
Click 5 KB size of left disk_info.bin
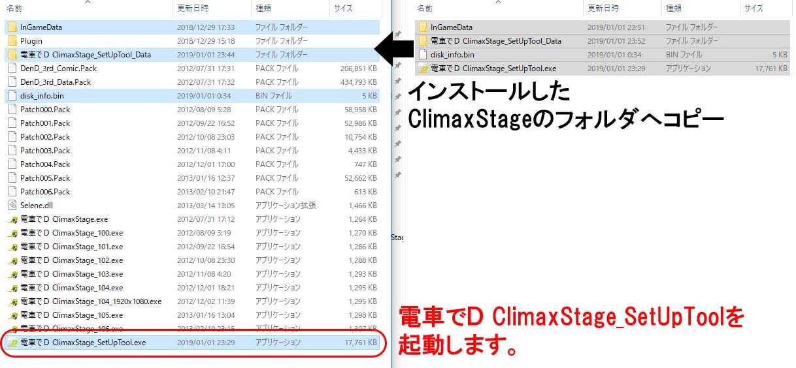369,96
